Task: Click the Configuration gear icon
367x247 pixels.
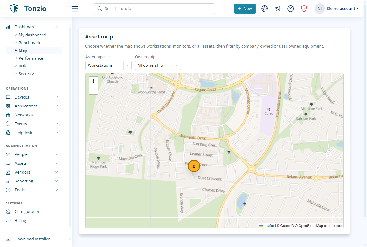Action: tap(8, 211)
